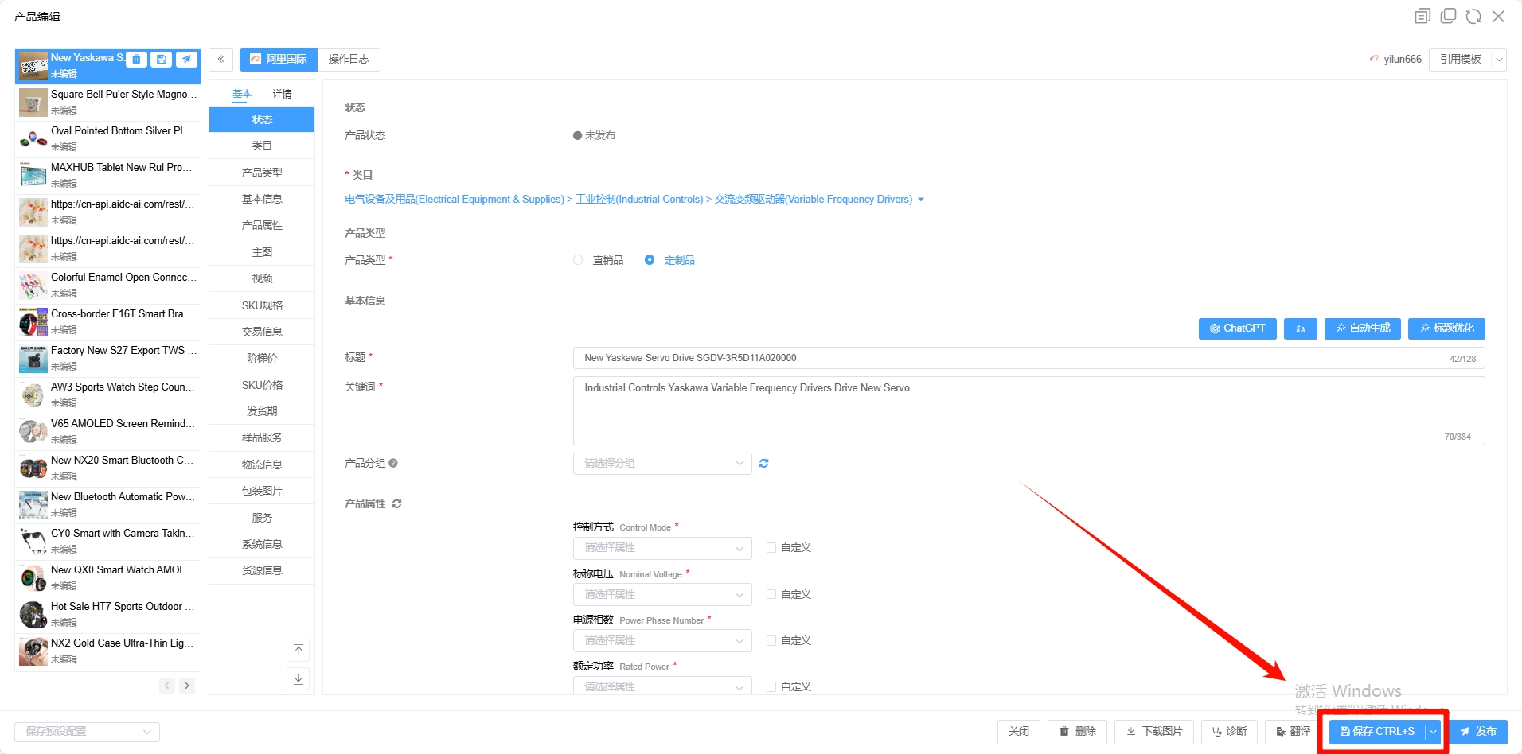This screenshot has width=1522, height=754.
Task: Click the trash icon on the New Yaskawa item
Action: pos(137,60)
